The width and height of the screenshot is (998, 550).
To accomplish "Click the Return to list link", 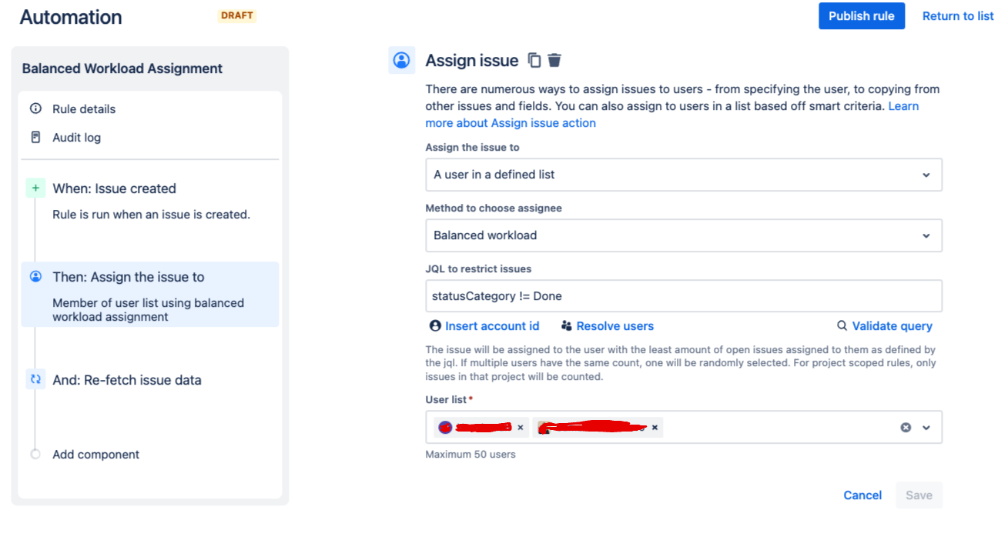I will pos(957,15).
